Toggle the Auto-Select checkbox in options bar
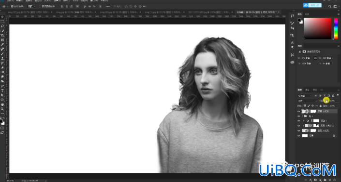This screenshot has height=182, width=341. point(12,6)
